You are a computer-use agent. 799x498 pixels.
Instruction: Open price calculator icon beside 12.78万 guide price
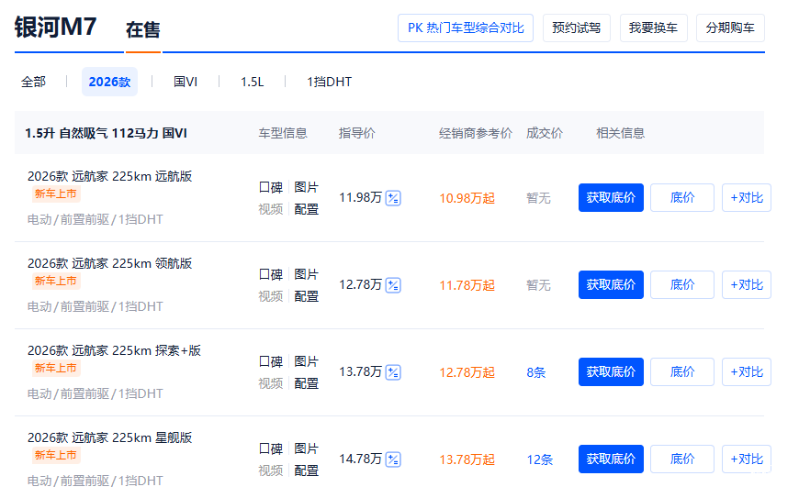[x=393, y=285]
